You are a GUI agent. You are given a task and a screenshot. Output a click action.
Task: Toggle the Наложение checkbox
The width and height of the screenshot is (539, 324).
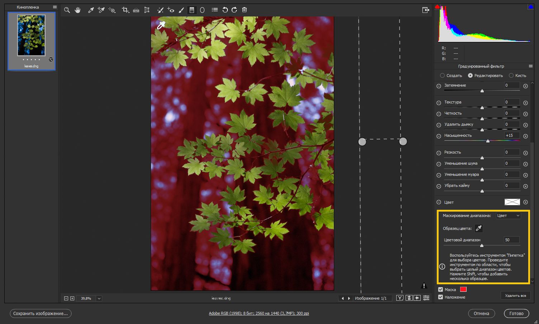[440, 297]
